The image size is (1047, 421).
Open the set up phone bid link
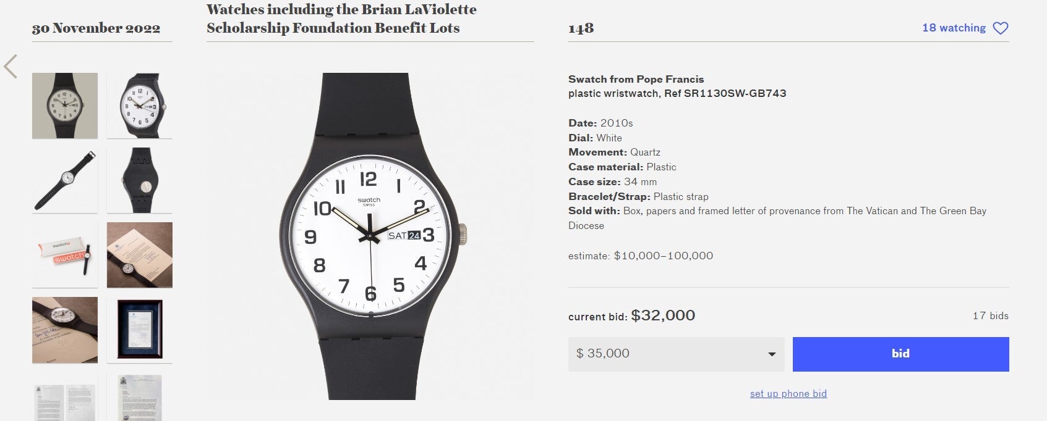788,394
